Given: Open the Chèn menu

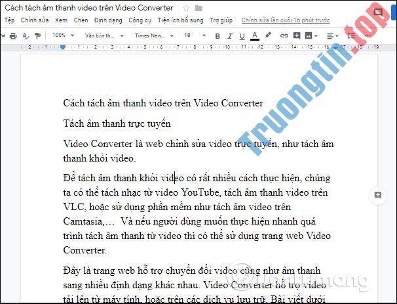Looking at the screenshot, I should (x=81, y=20).
